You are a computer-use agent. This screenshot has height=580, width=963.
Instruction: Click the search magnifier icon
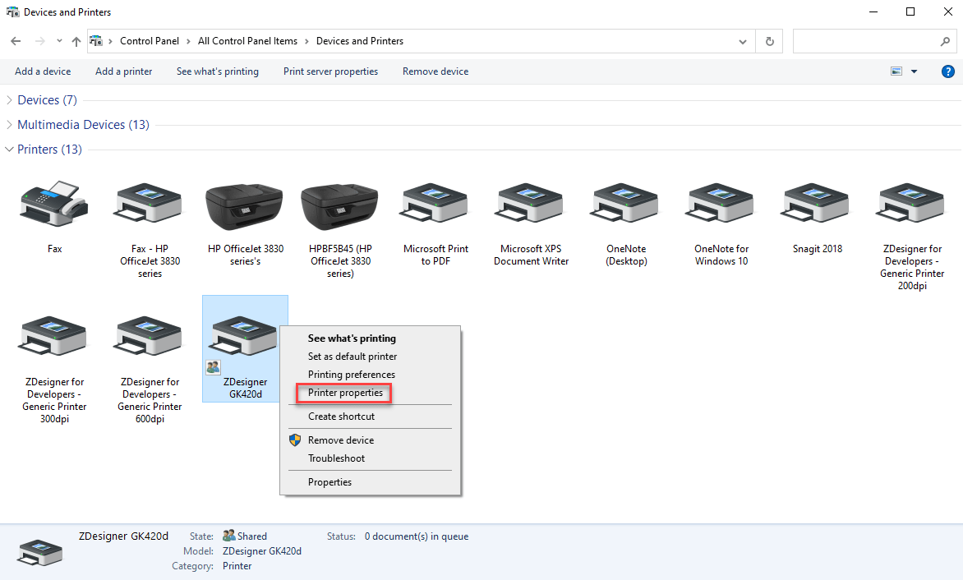click(945, 41)
